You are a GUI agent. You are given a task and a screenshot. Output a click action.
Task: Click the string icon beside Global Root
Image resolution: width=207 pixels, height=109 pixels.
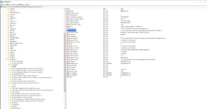coord(67,29)
